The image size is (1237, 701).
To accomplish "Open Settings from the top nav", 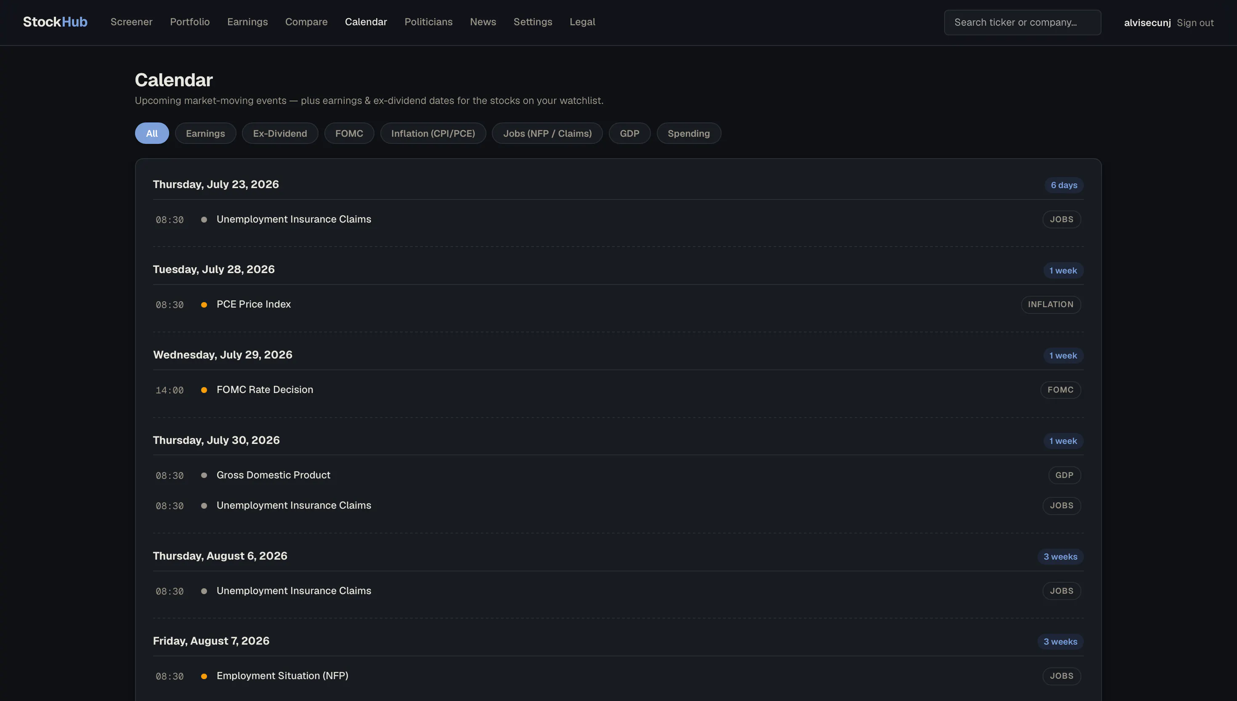I will [533, 22].
